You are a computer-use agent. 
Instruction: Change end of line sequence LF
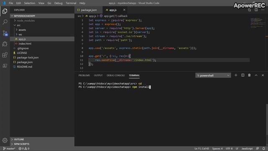tap(237, 148)
